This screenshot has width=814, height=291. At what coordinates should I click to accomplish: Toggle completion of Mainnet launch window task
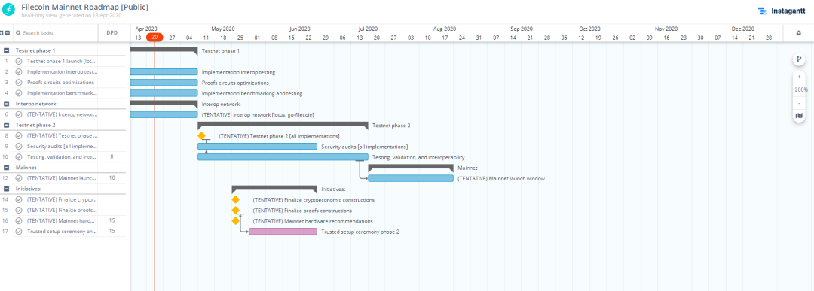(x=19, y=178)
